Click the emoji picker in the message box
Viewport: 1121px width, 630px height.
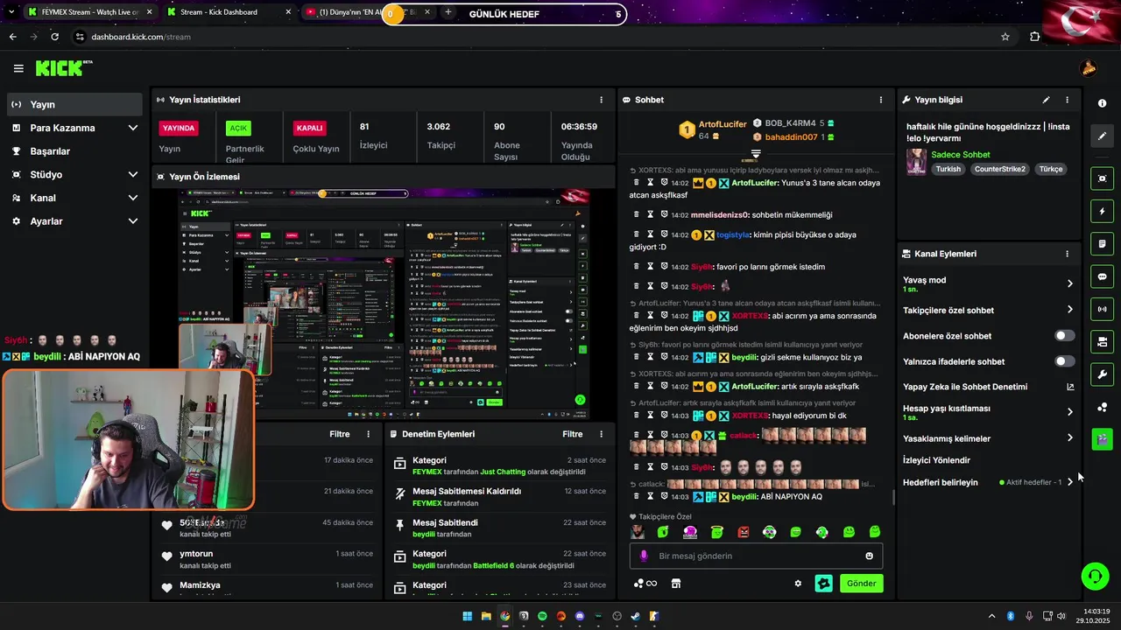point(869,556)
